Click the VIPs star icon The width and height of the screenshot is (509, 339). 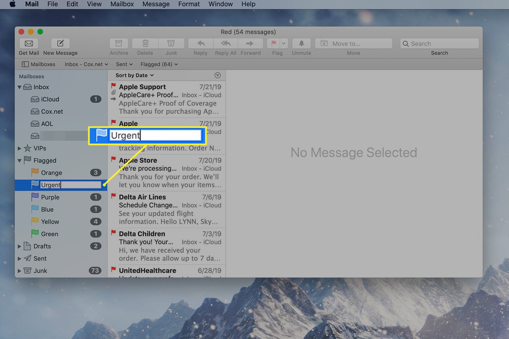[27, 148]
